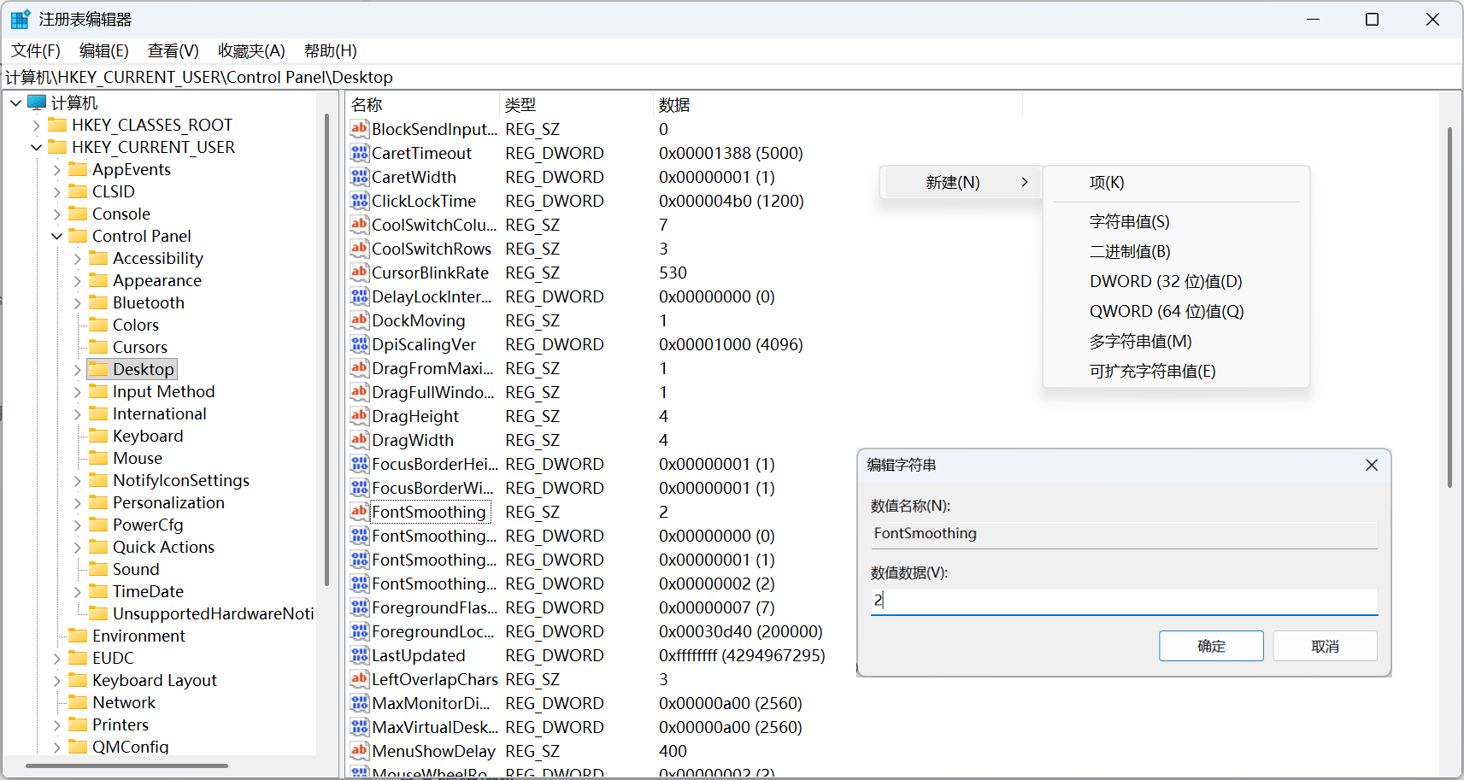Image resolution: width=1464 pixels, height=780 pixels.
Task: Collapse the HKEY_CURRENT_USER tree node
Action: tap(37, 148)
